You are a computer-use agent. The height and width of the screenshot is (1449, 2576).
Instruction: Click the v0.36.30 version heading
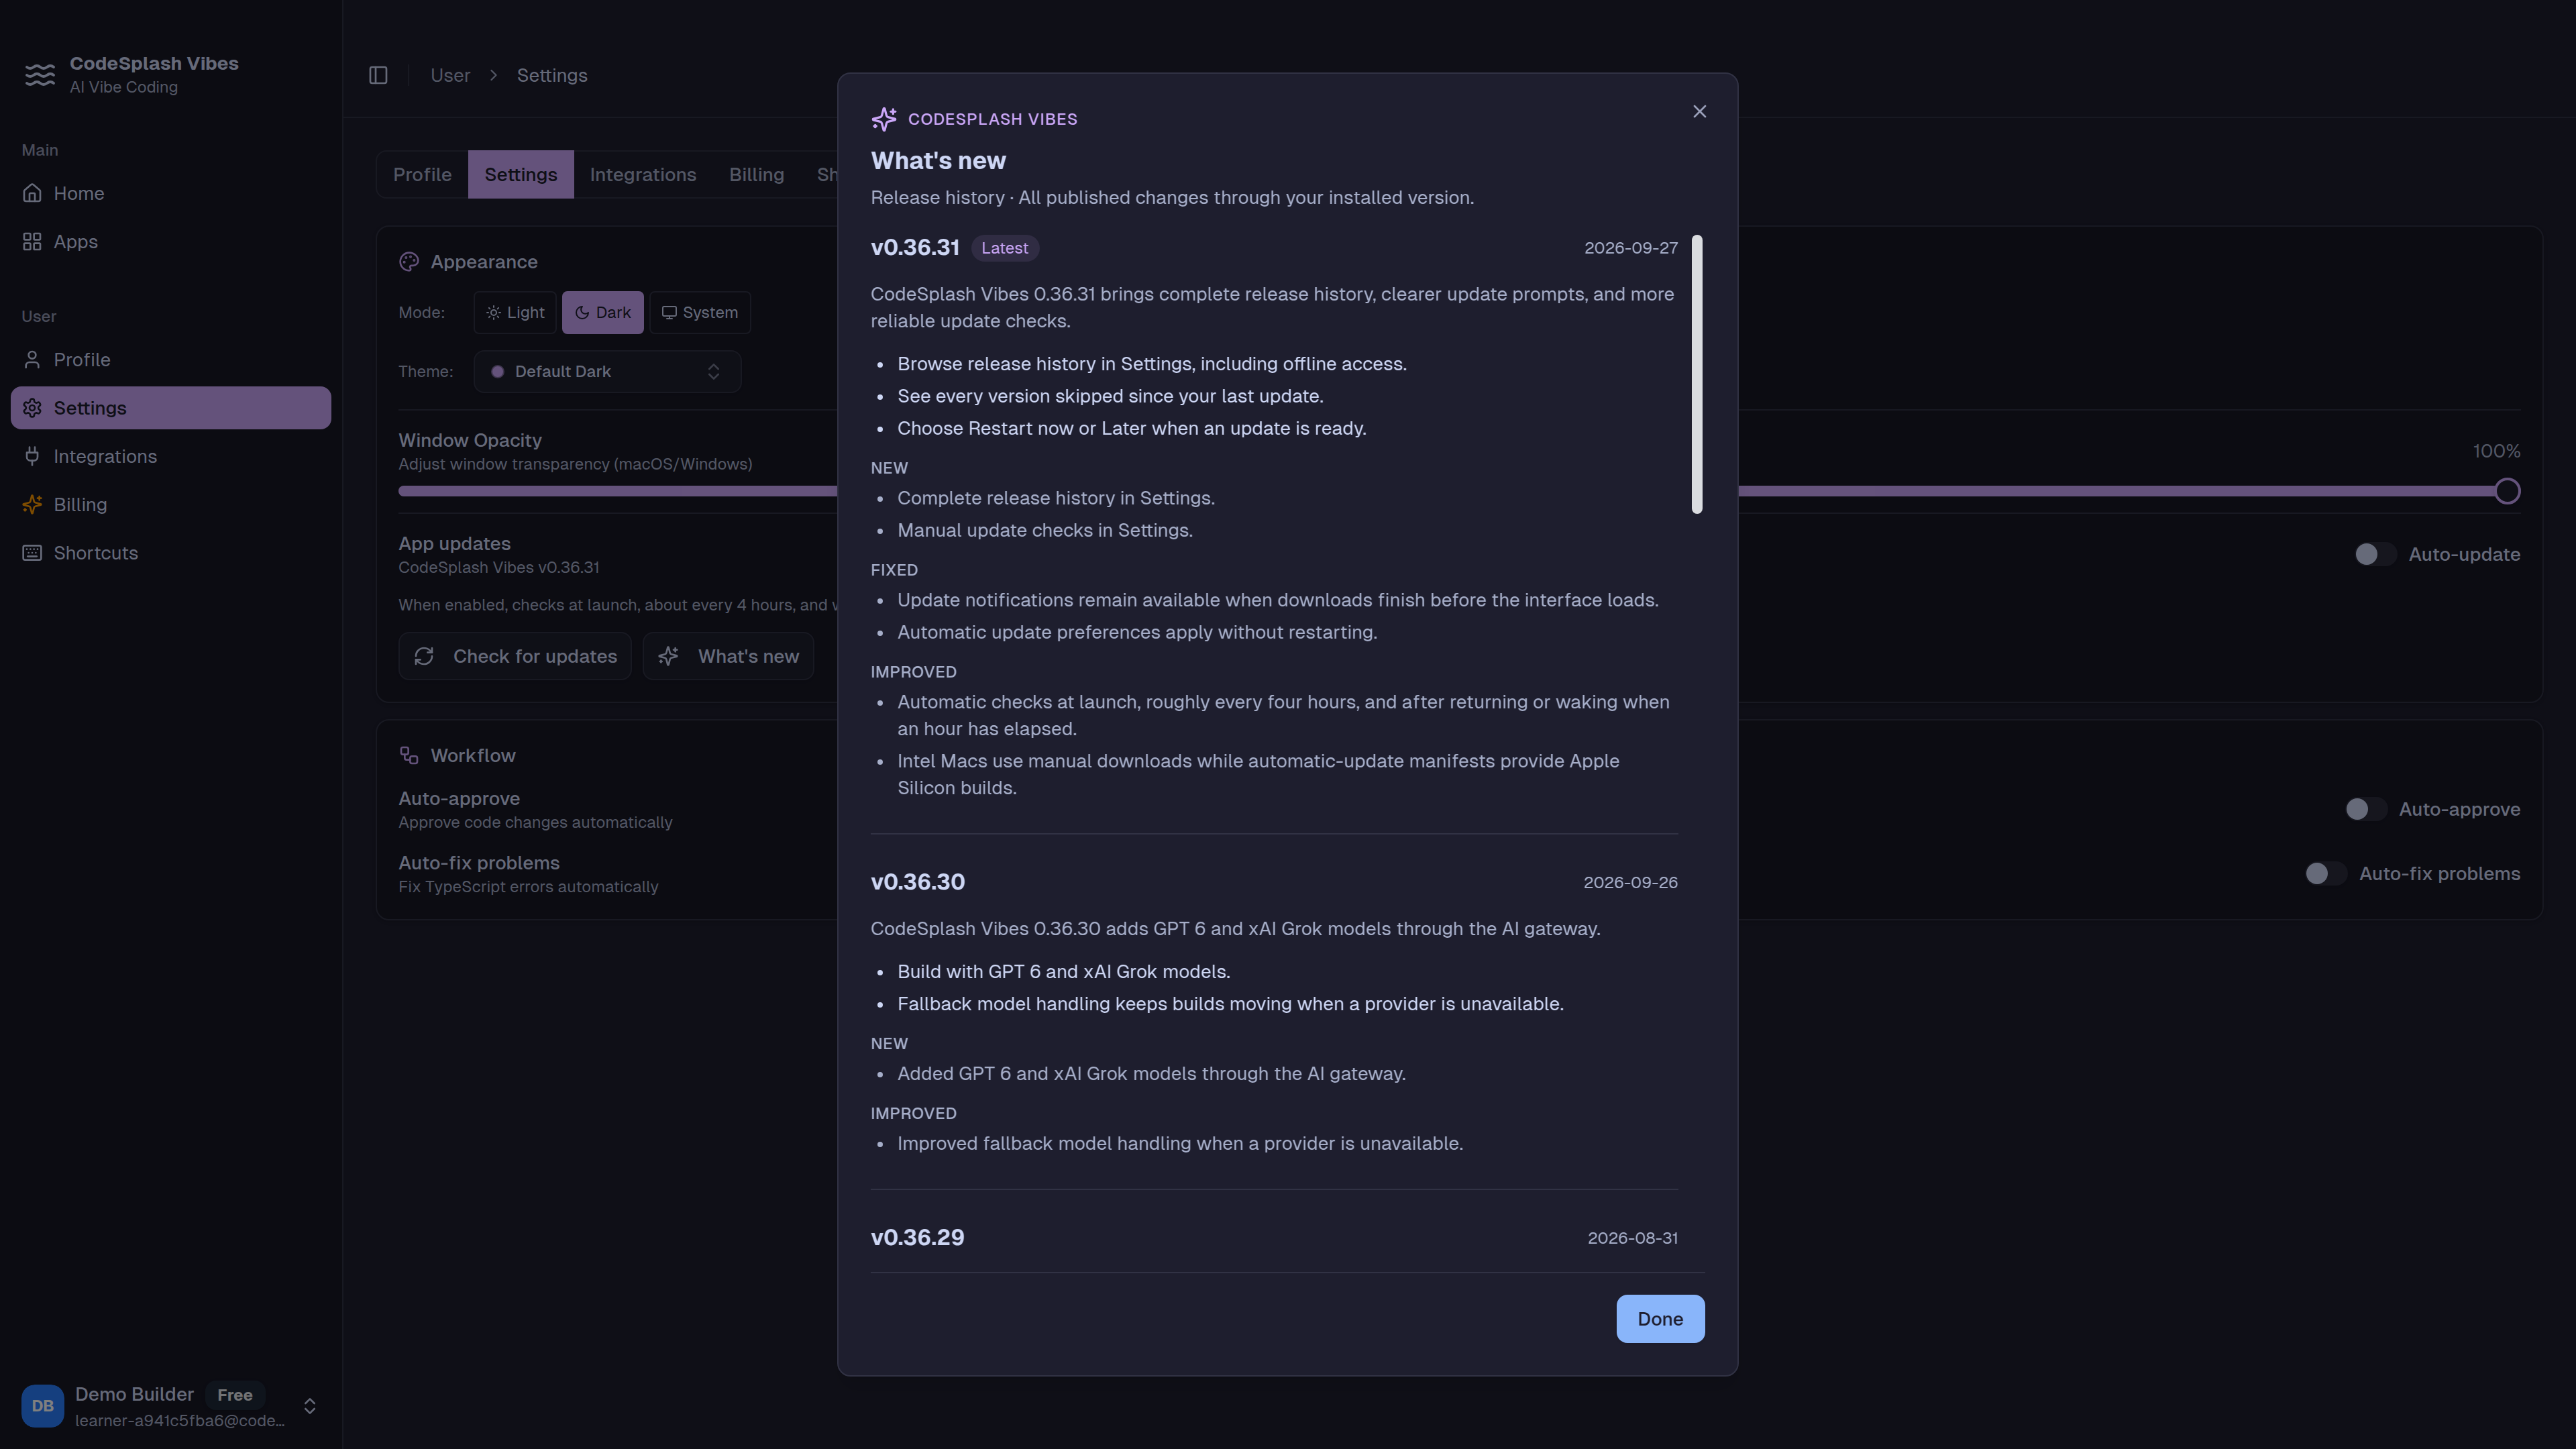pyautogui.click(x=918, y=882)
